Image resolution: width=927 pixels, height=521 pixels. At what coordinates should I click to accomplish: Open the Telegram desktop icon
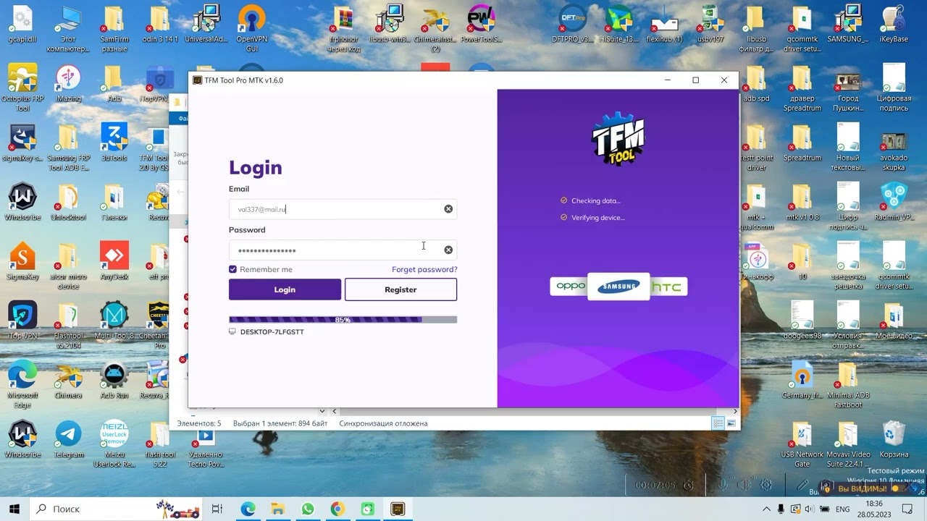(x=69, y=439)
